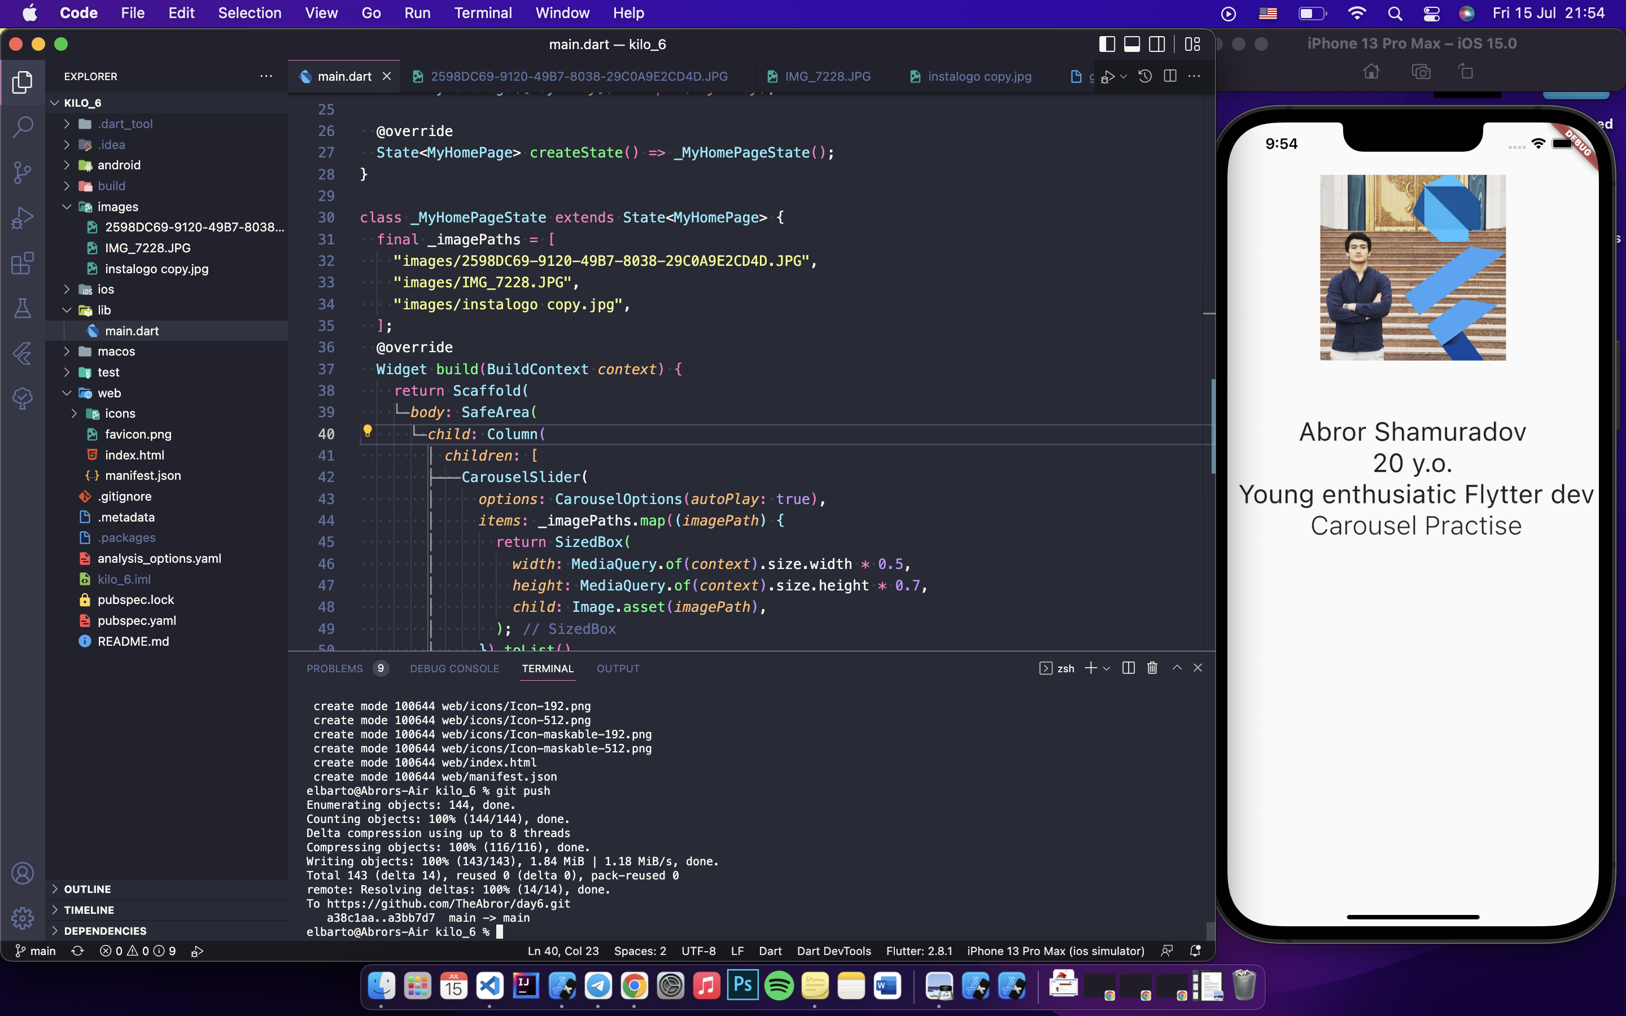
Task: Open the Source Control view
Action: coord(23,173)
